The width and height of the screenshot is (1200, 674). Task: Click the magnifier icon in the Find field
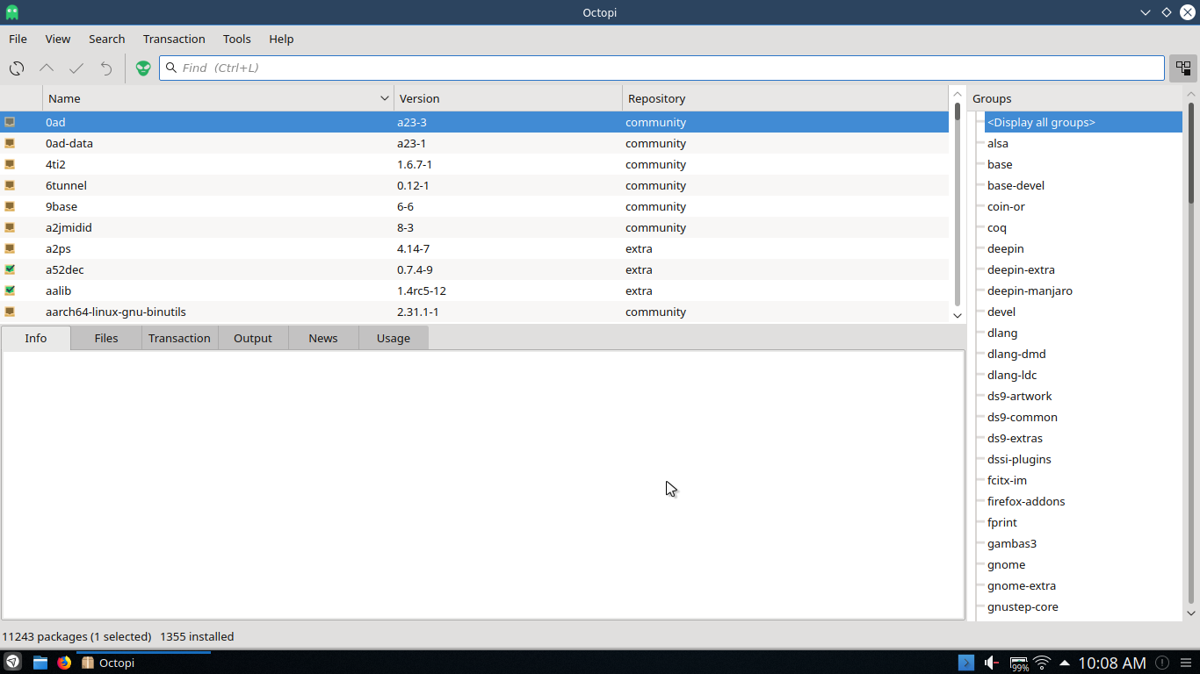171,68
